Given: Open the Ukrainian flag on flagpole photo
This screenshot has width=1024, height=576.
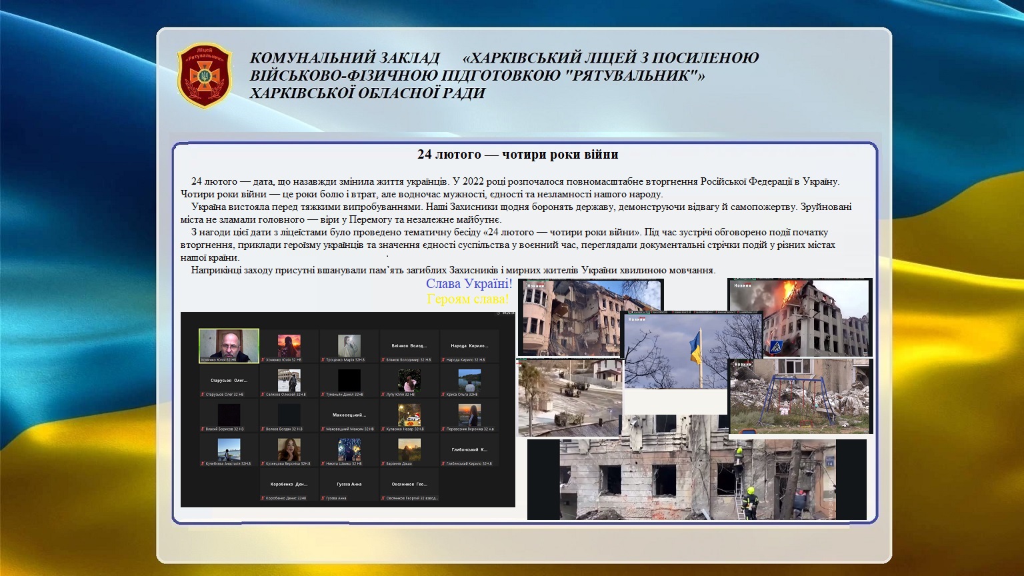Looking at the screenshot, I should [693, 350].
